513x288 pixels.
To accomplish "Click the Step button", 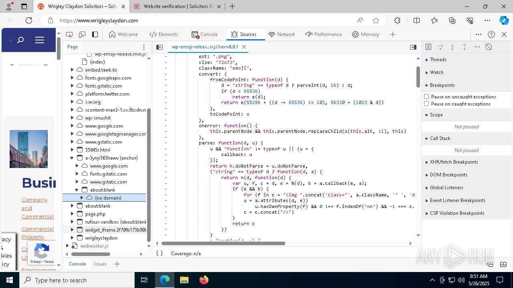I will (x=477, y=47).
